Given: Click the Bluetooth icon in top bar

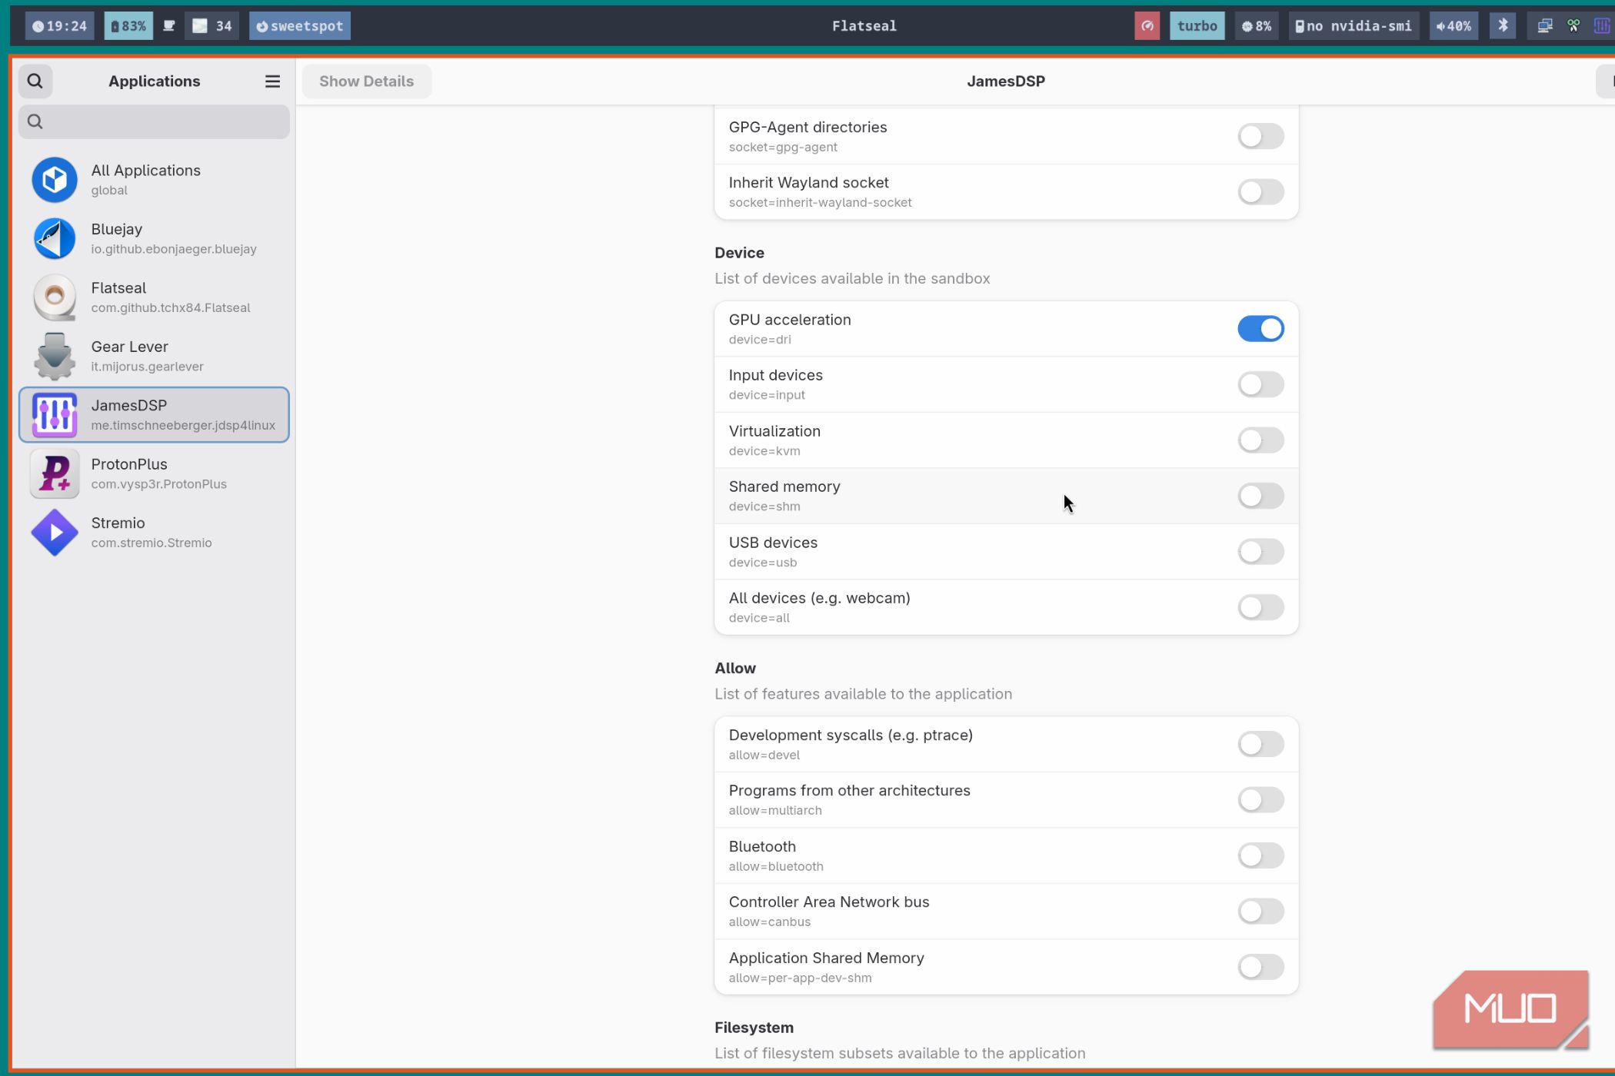Looking at the screenshot, I should click(x=1503, y=26).
